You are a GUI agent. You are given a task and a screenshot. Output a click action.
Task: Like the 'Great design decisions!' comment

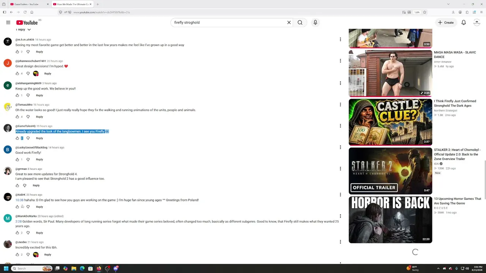[x=17, y=74]
